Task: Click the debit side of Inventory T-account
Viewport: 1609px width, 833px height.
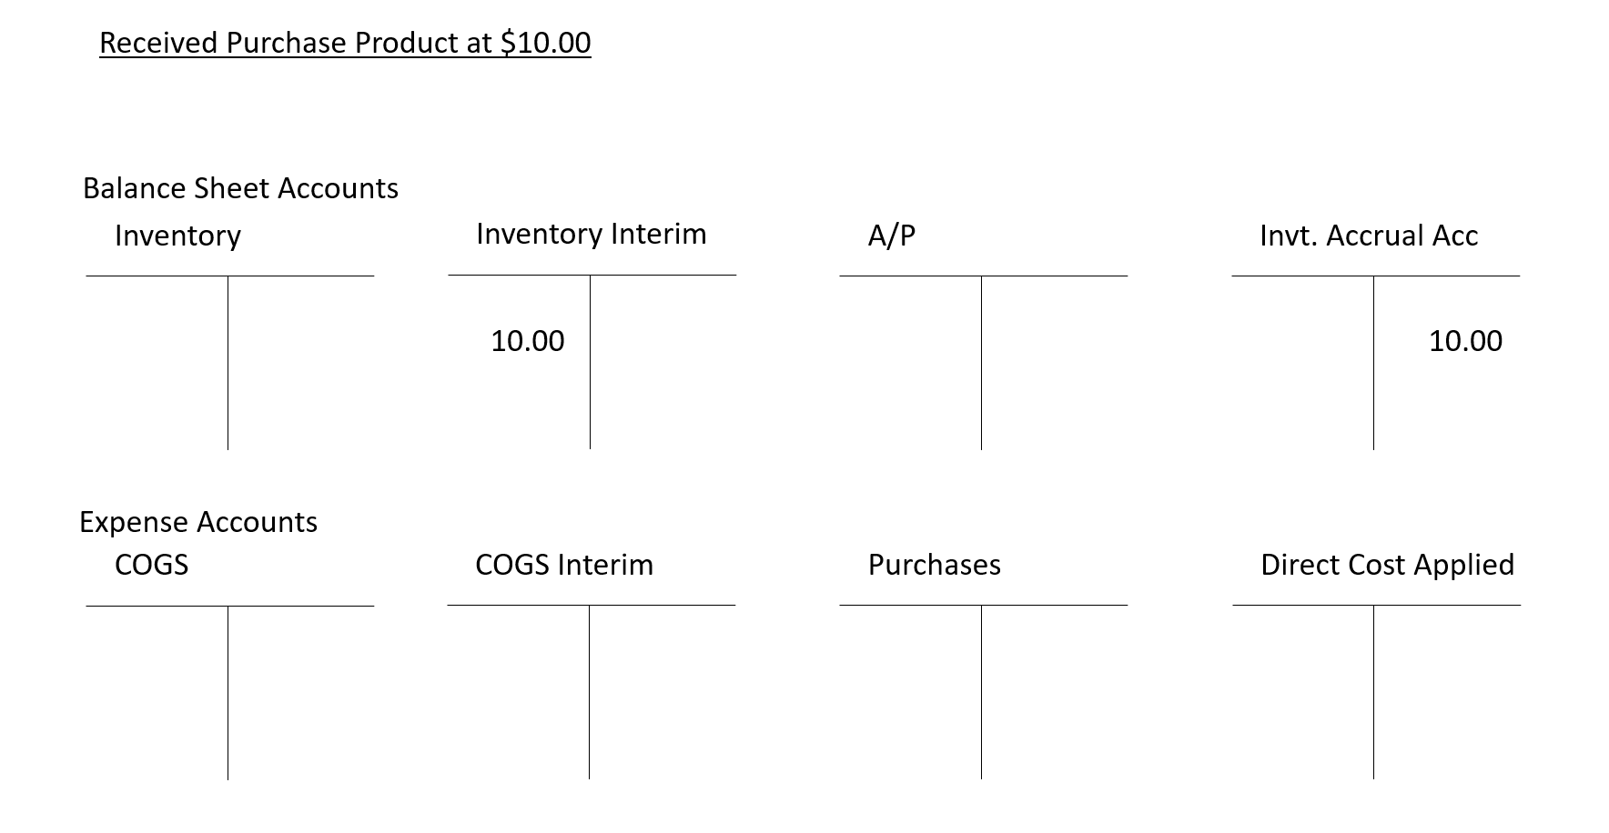Action: pos(157,362)
